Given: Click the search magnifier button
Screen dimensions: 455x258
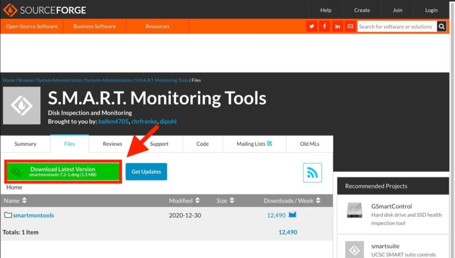Looking at the screenshot, I should [441, 26].
